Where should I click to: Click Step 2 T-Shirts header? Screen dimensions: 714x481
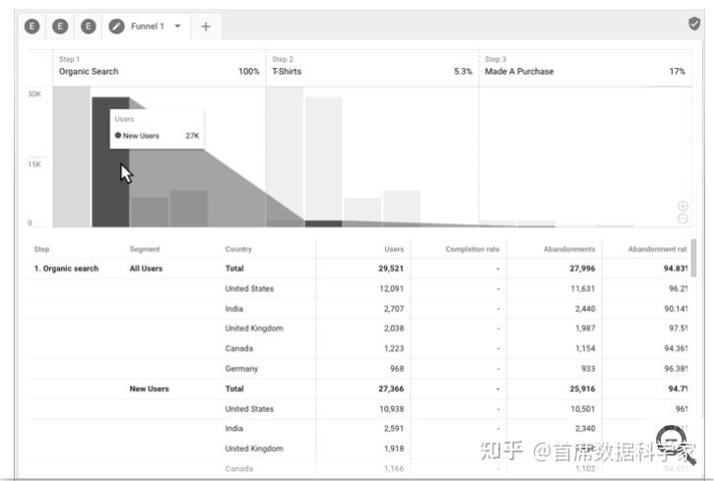click(x=372, y=67)
